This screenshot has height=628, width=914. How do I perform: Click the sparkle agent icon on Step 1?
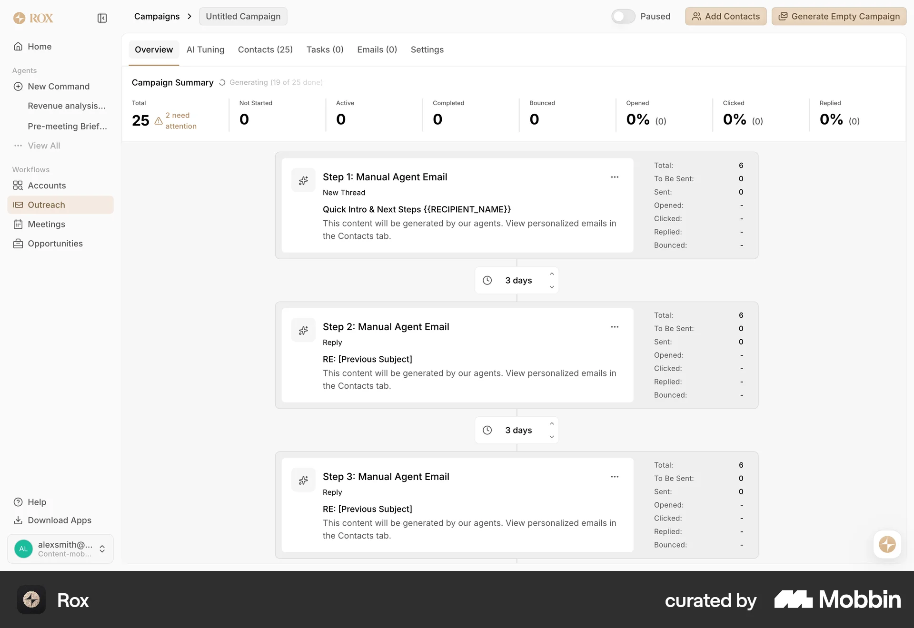303,180
